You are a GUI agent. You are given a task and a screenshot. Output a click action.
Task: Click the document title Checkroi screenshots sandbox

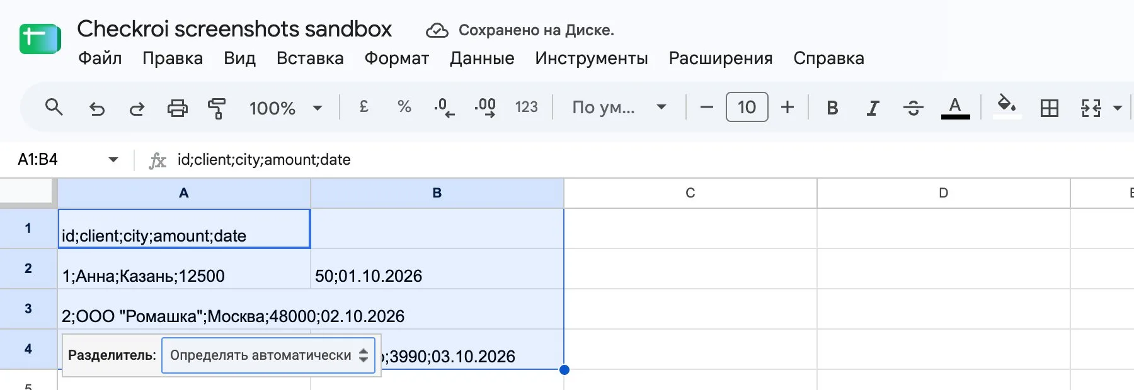[x=234, y=29]
